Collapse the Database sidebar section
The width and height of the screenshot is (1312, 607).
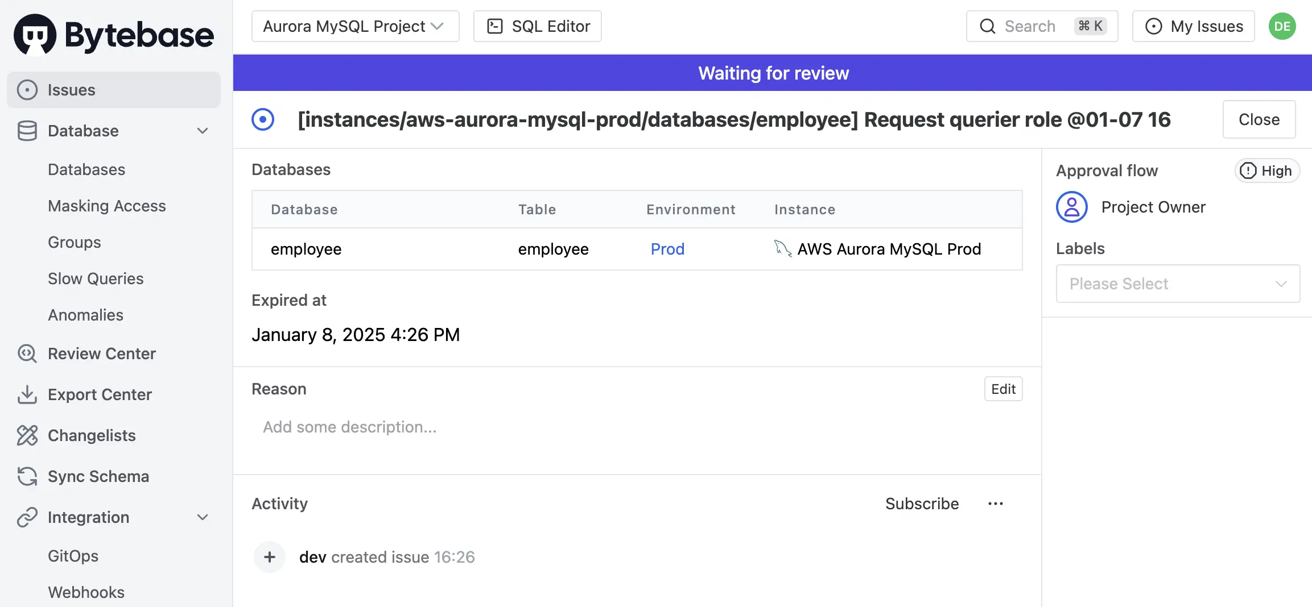tap(203, 131)
